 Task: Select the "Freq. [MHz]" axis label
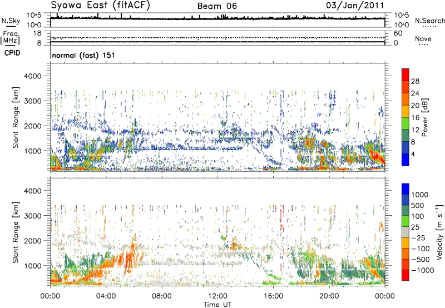coord(10,37)
